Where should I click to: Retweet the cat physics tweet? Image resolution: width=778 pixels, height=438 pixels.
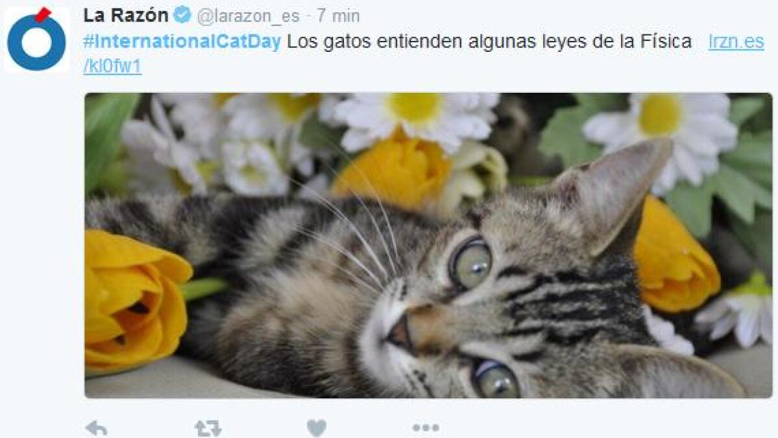[x=208, y=428]
